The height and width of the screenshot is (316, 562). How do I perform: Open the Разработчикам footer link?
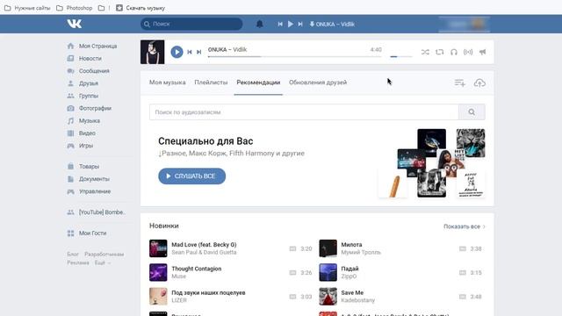pyautogui.click(x=104, y=254)
